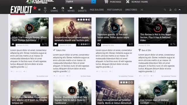Click movie camera icon on Suspendisse card
Screen dimensions: 187x105
tap(56, 44)
